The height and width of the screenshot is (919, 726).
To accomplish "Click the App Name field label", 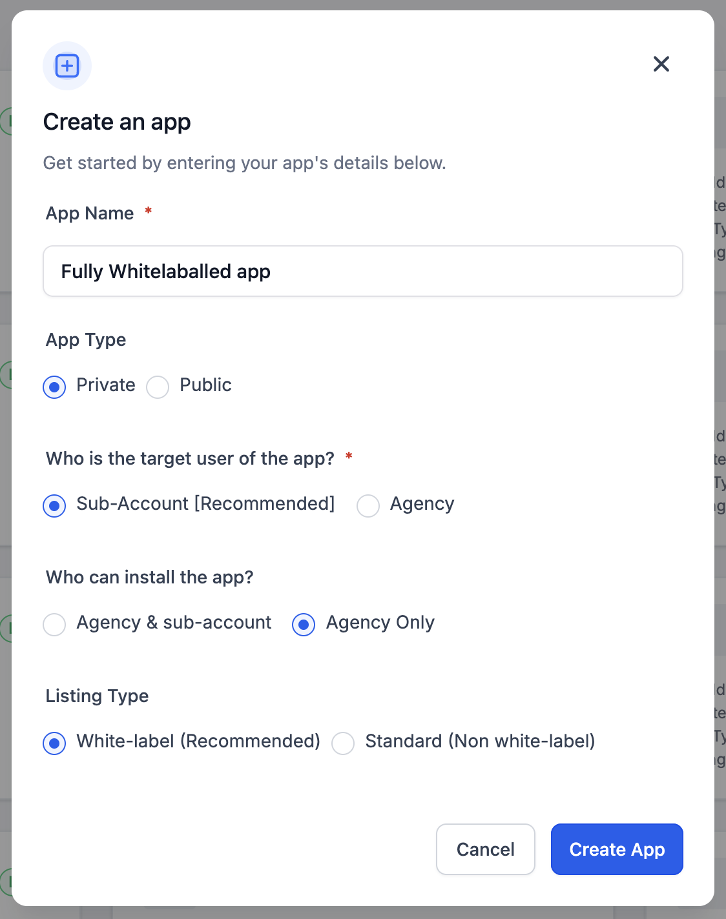I will tap(90, 214).
